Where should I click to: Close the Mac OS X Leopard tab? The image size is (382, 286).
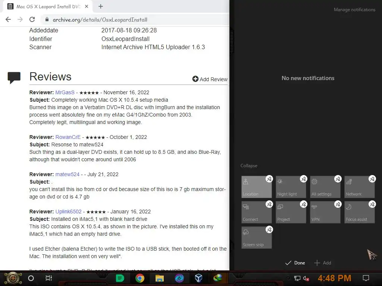[x=87, y=7]
